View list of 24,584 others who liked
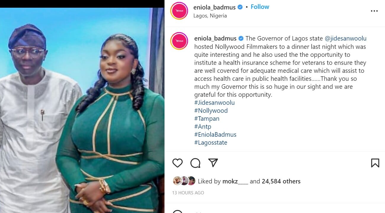 281,181
